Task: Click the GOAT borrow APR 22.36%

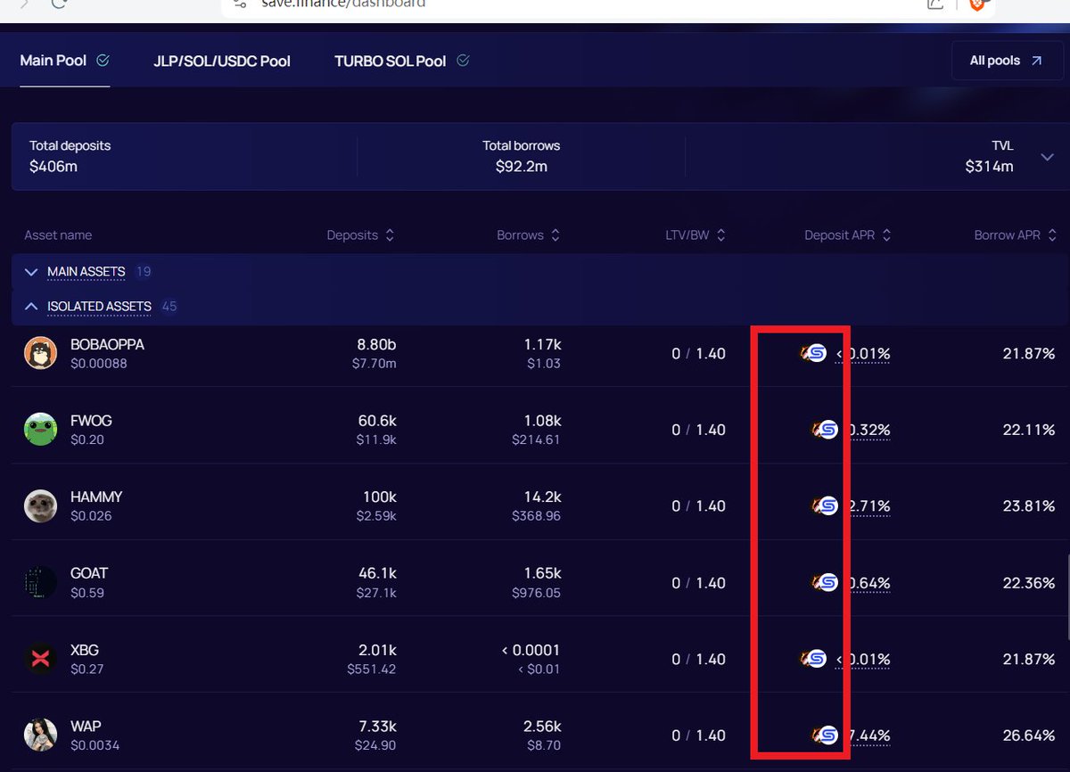Action: [x=1029, y=583]
